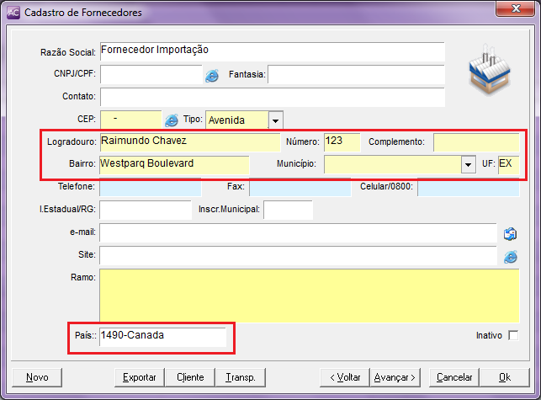Screen dimensions: 541x400
Task: Click the web lookup icon beside CNPJ/CPF
Action: point(212,75)
